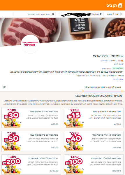Select the self-pickup vouchers tab
This screenshot has width=125, height=175.
pos(103,87)
